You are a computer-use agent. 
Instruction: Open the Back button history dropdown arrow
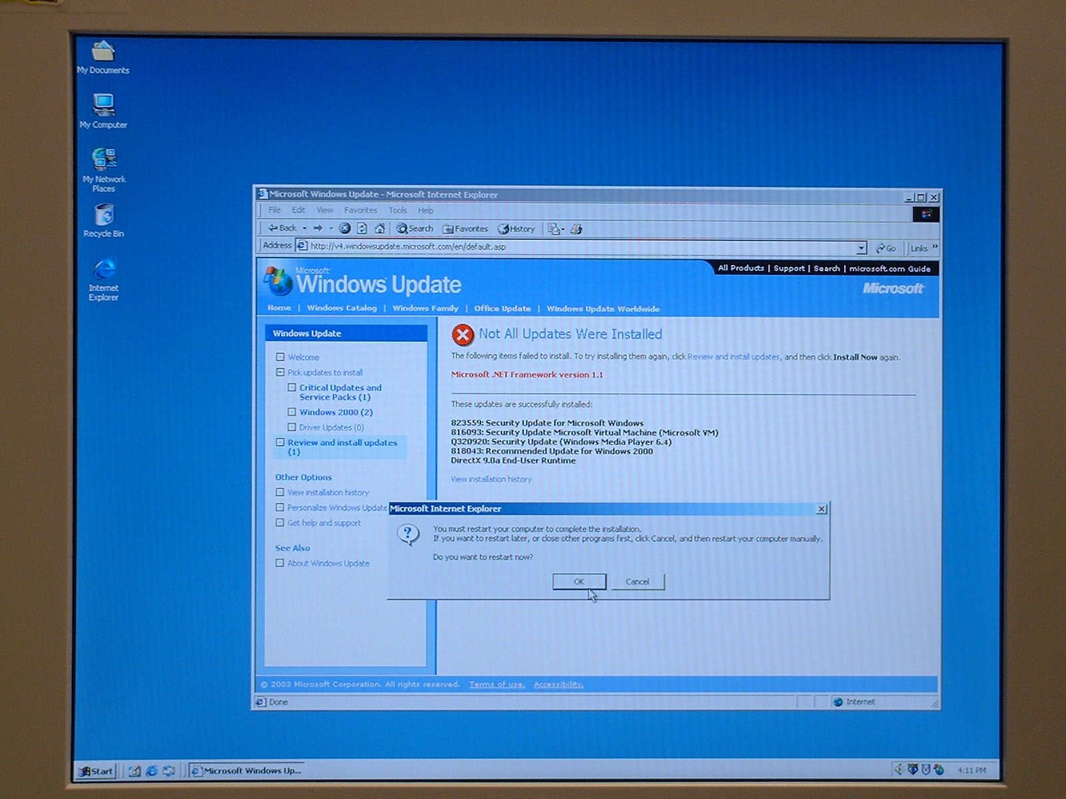(x=304, y=228)
